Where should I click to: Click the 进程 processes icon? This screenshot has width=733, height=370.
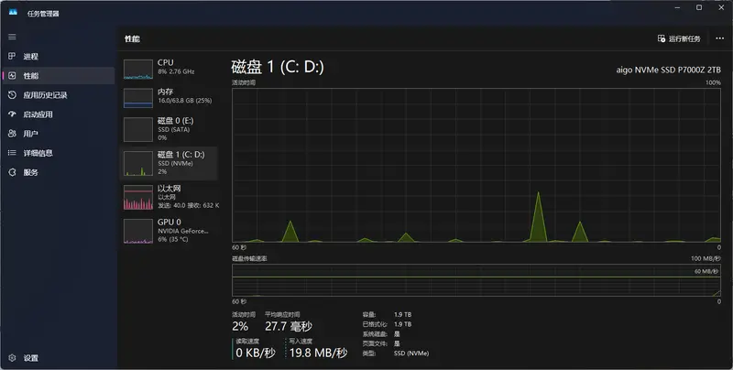click(x=12, y=56)
